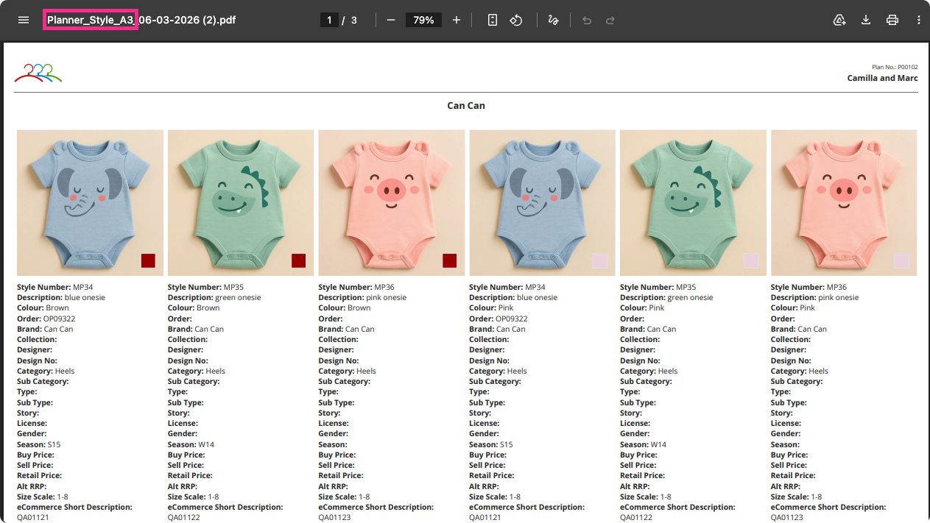The width and height of the screenshot is (930, 523).
Task: Download the PDF file
Action: pos(866,20)
